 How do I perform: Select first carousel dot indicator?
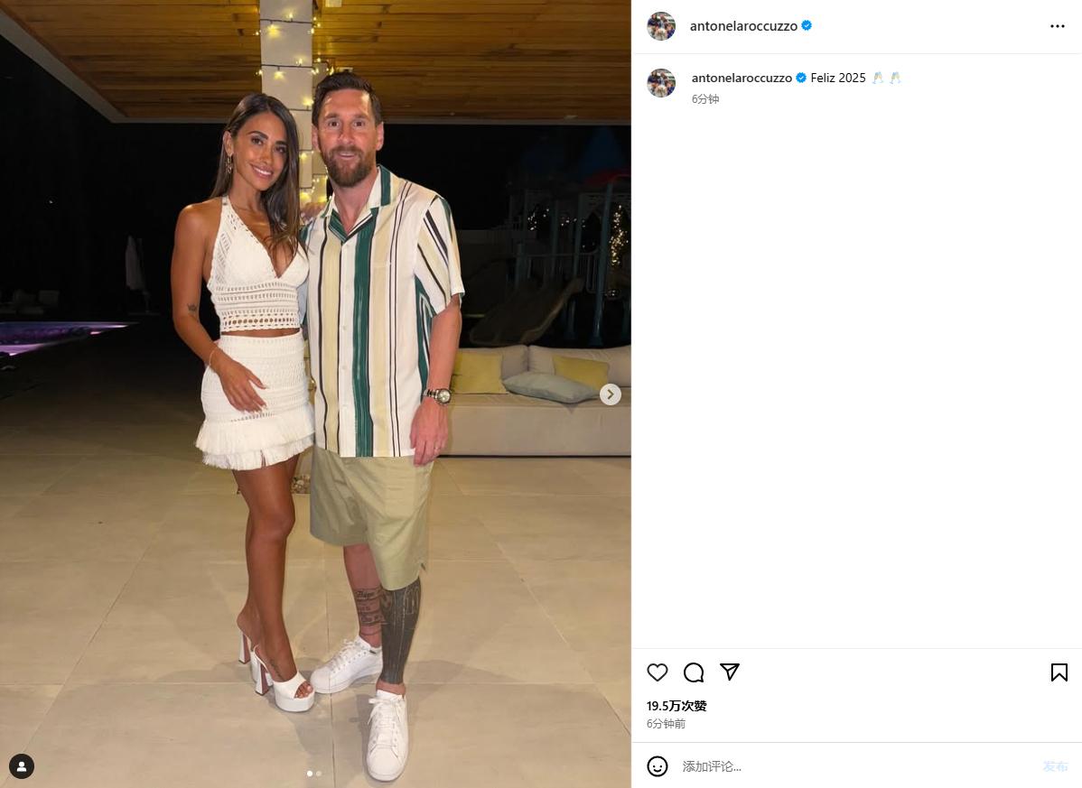click(x=309, y=774)
